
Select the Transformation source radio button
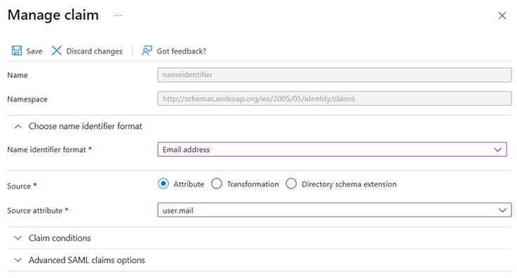pos(217,183)
